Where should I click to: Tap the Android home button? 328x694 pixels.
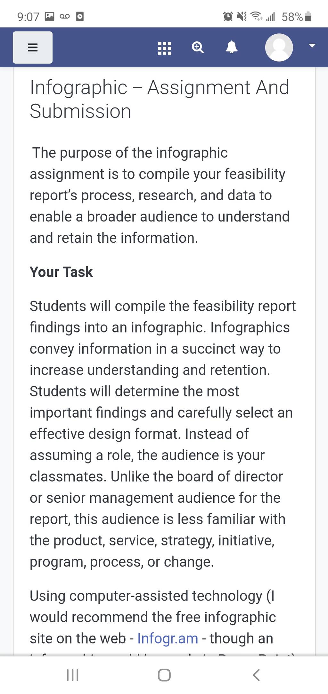[164, 675]
